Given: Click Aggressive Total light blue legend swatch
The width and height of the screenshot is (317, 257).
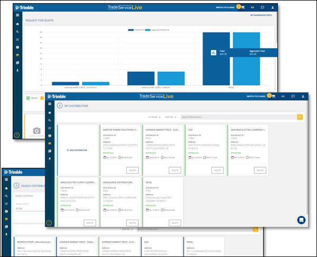Looking at the screenshot, I should pos(148,30).
